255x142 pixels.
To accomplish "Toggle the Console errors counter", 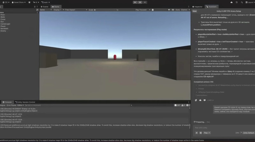I will (x=188, y=105).
